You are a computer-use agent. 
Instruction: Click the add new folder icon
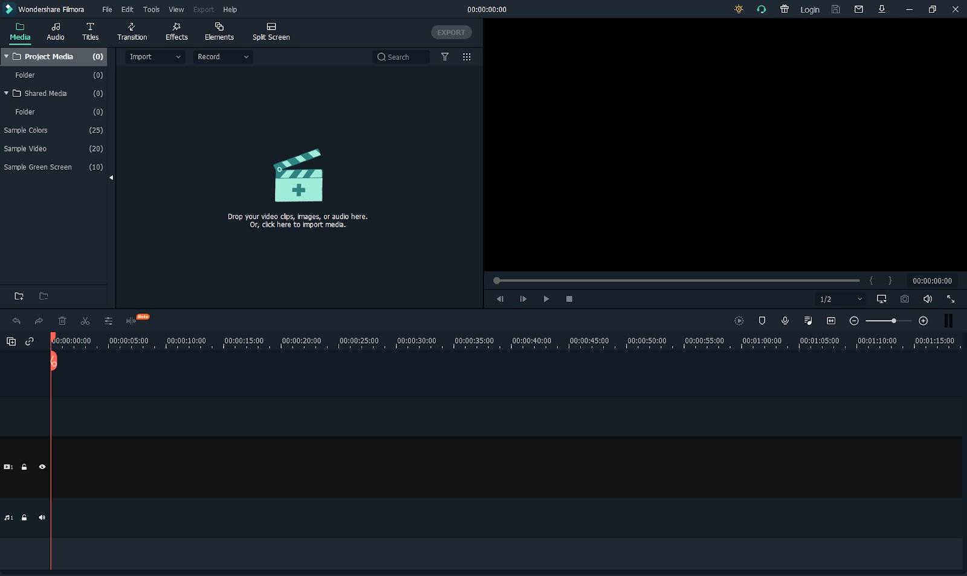point(19,296)
